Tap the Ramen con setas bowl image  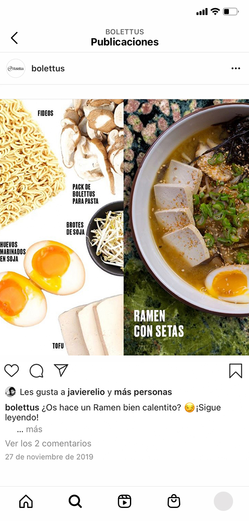(x=187, y=227)
